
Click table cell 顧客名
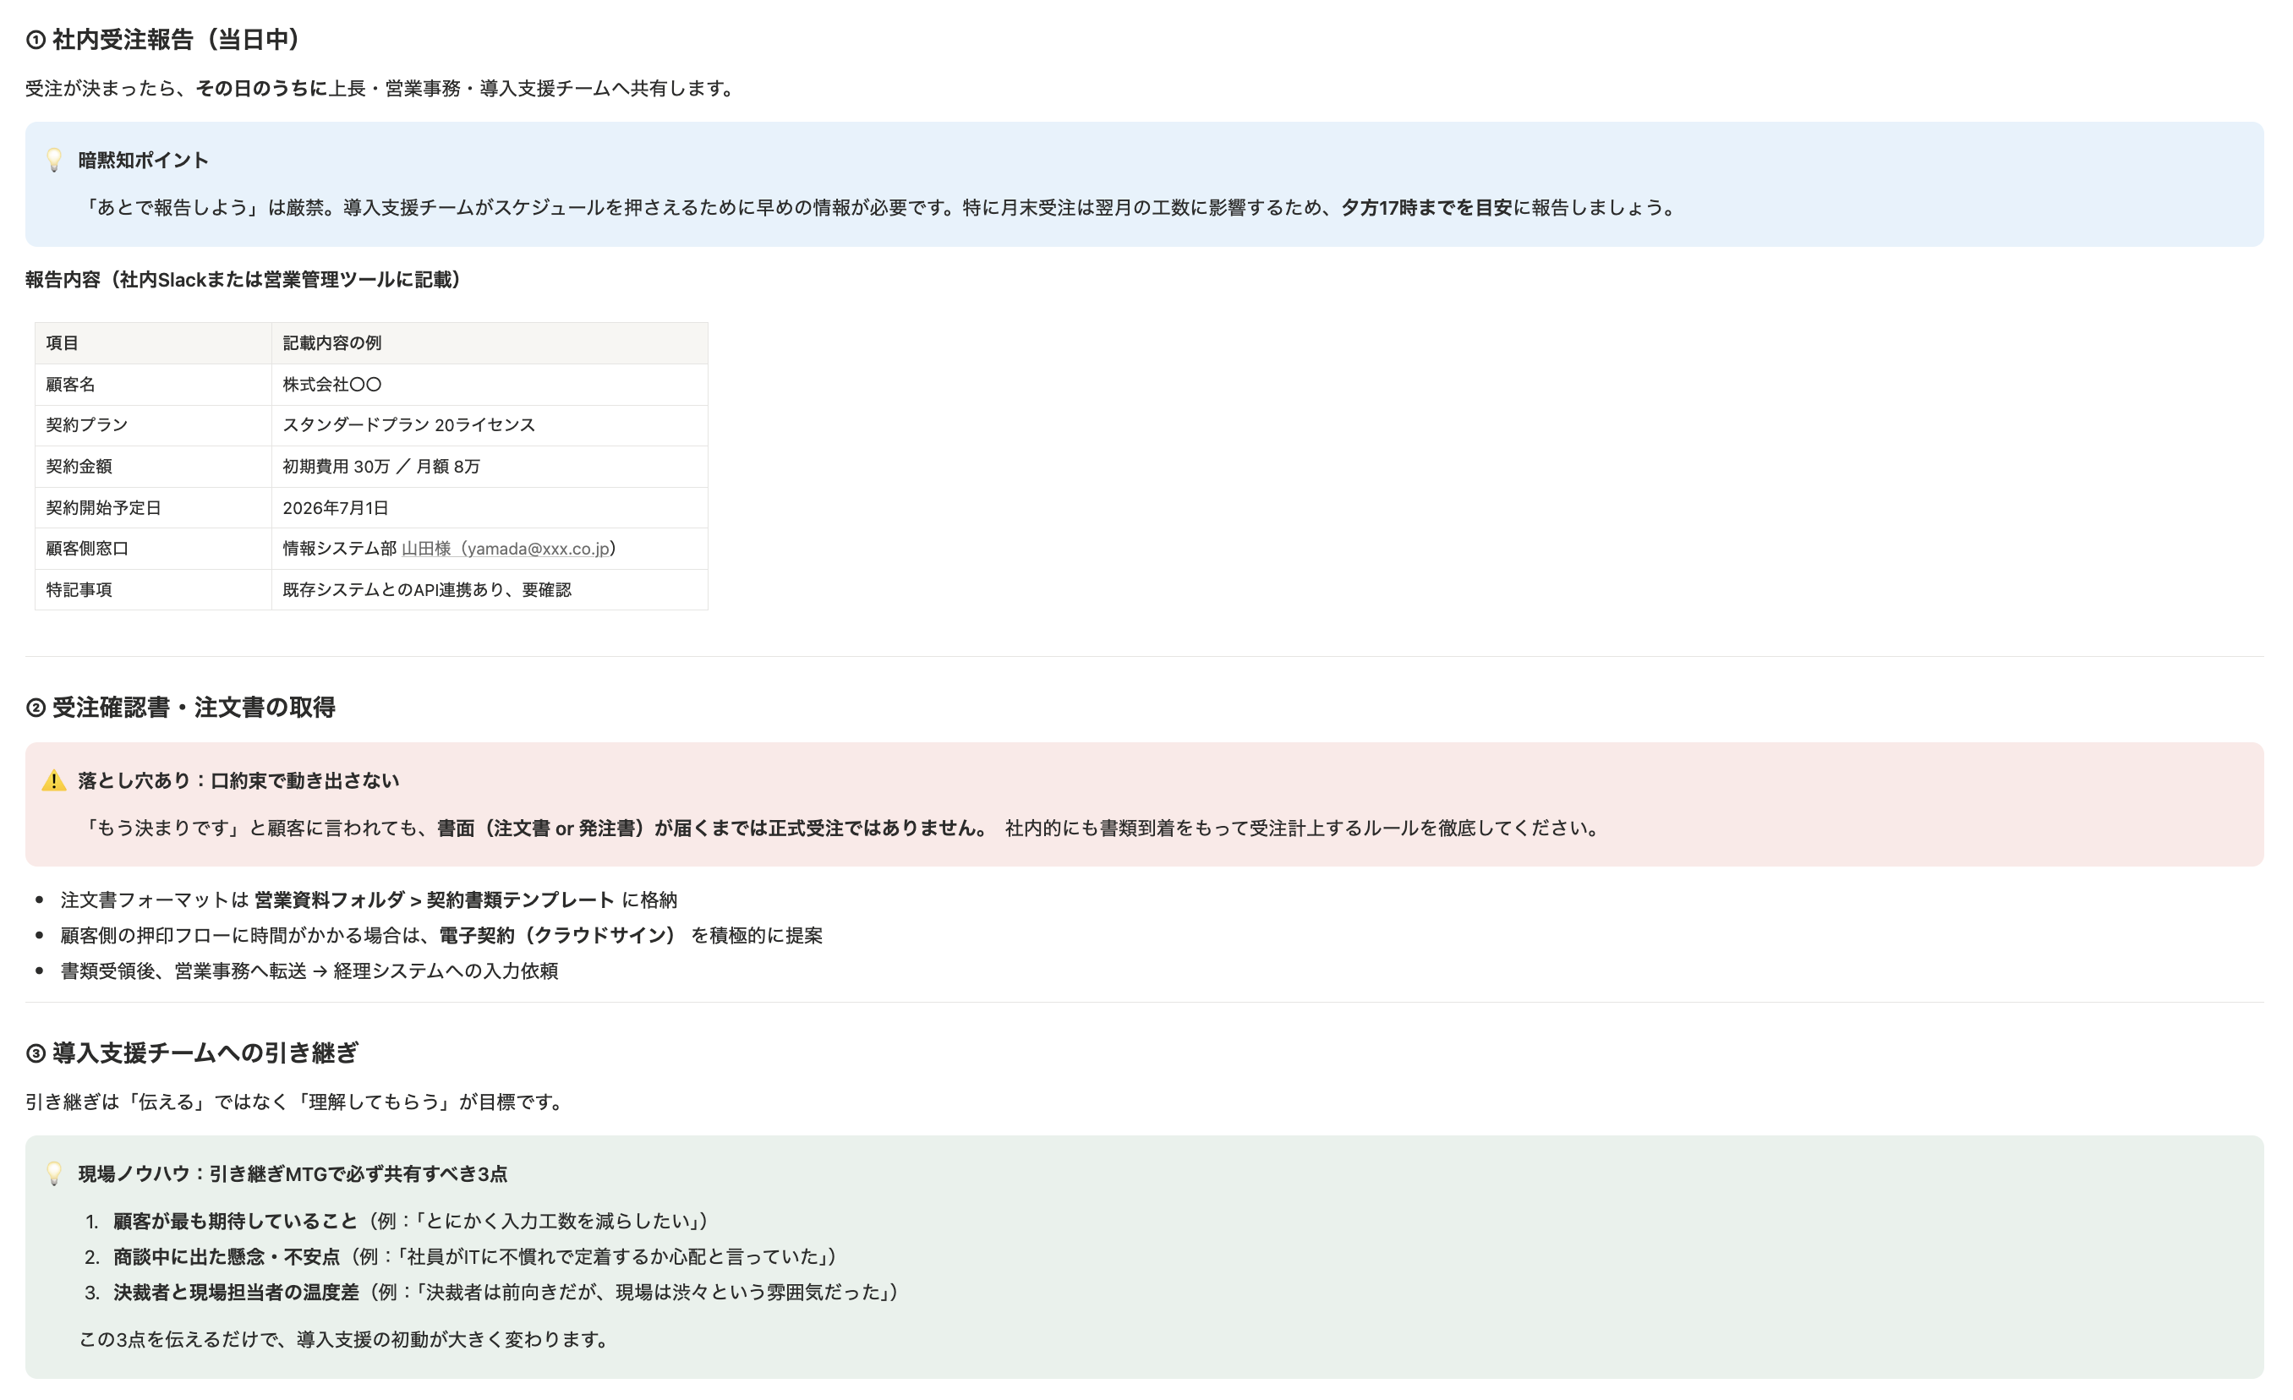click(x=153, y=384)
